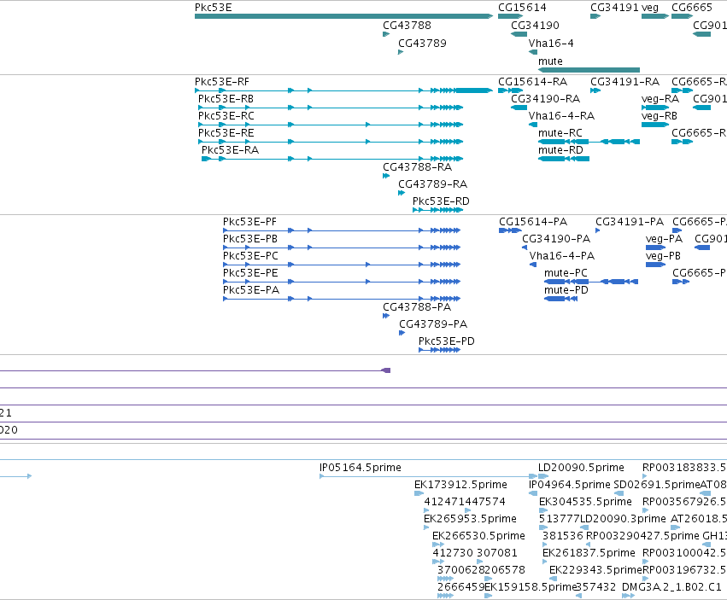Open the CG15614-RA transcript label
Screen dimensions: 727x600
click(533, 82)
